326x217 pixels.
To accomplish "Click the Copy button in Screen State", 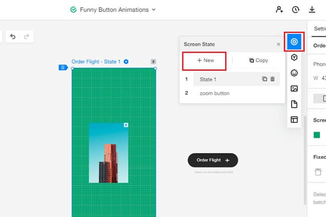I will tap(258, 61).
